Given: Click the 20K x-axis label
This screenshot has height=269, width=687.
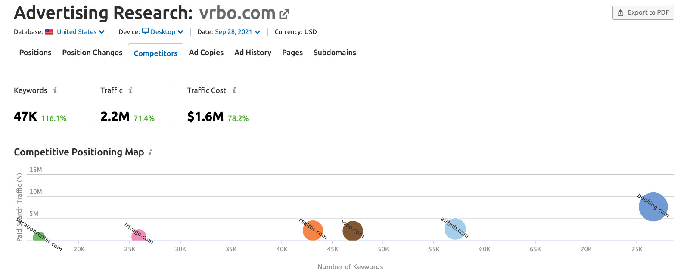Looking at the screenshot, I should pos(79,249).
